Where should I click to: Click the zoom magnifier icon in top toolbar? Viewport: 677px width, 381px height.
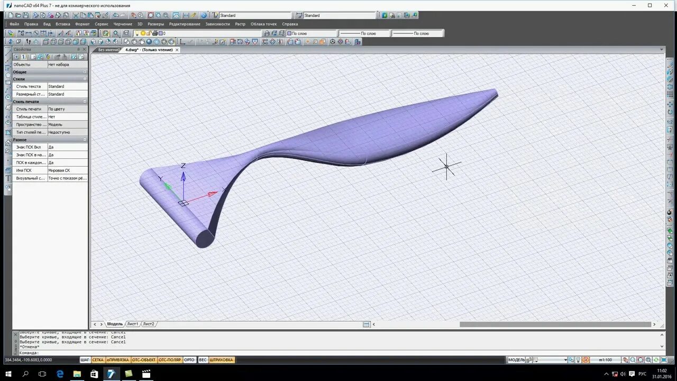166,15
